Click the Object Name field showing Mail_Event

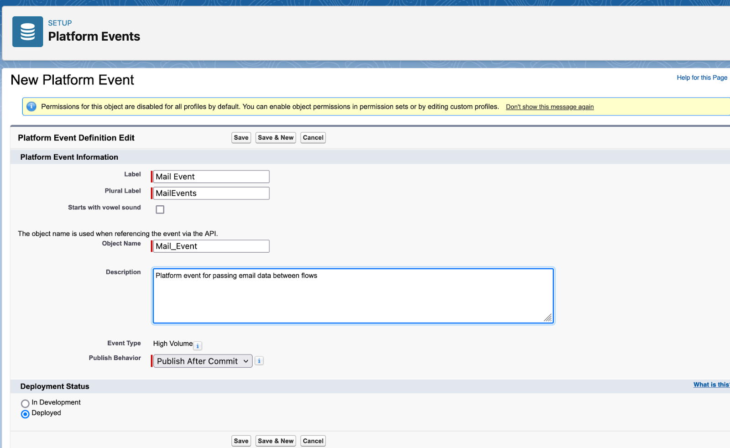click(x=210, y=246)
